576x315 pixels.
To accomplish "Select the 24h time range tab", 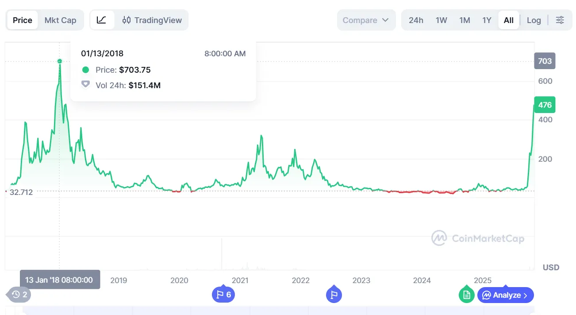I will [416, 20].
